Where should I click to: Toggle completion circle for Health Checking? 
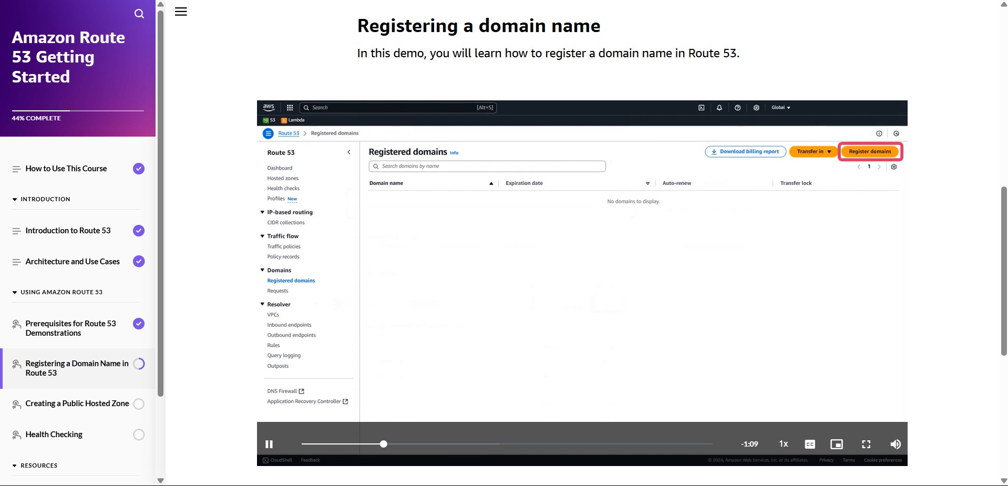tap(139, 435)
